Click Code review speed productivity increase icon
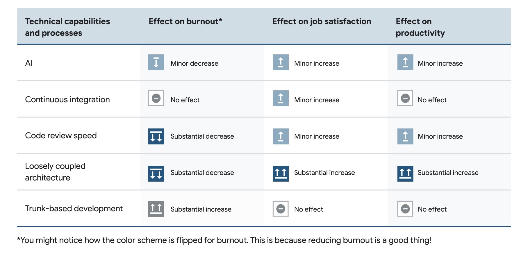Image resolution: width=528 pixels, height=254 pixels. pos(405,136)
